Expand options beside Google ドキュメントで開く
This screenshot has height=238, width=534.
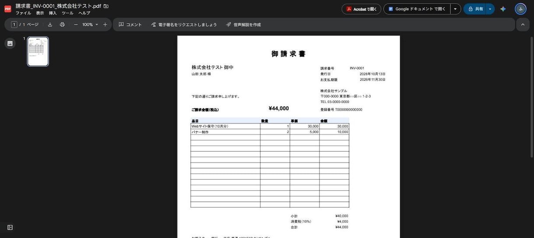tap(455, 9)
